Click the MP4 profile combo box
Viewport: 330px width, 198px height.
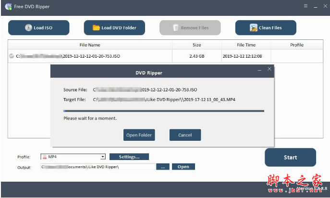tap(73, 157)
